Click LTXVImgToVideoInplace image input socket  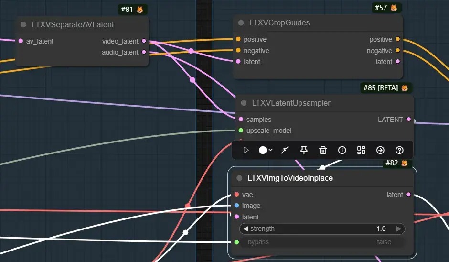pos(236,206)
